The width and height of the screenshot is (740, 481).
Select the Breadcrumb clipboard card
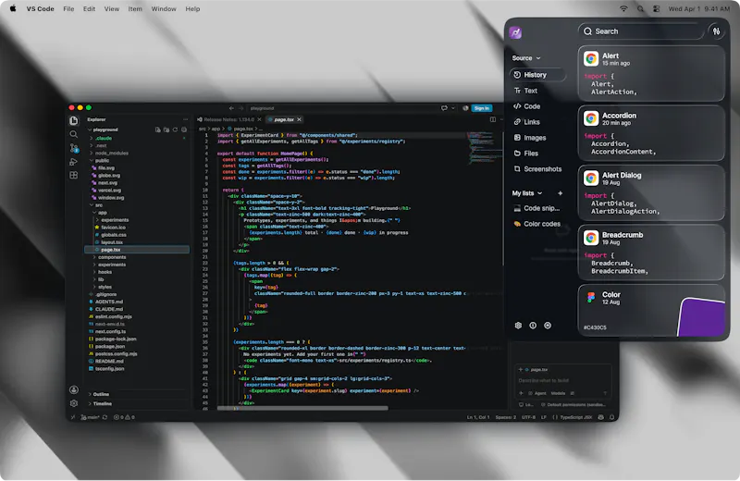[x=651, y=253]
